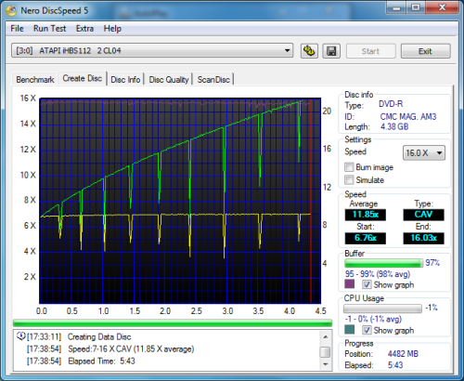Uncheck Show graph under Buffer

point(367,284)
